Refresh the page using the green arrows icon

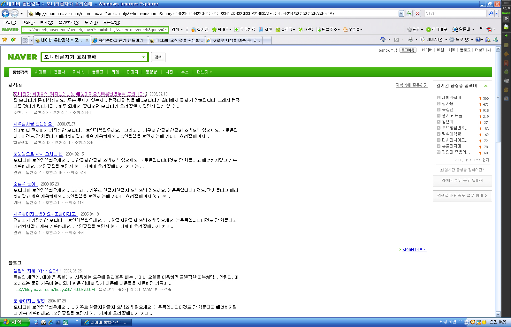tap(409, 13)
